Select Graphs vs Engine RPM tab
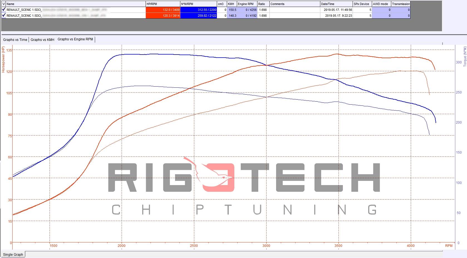Screen dimensions: 467x258 (75, 39)
